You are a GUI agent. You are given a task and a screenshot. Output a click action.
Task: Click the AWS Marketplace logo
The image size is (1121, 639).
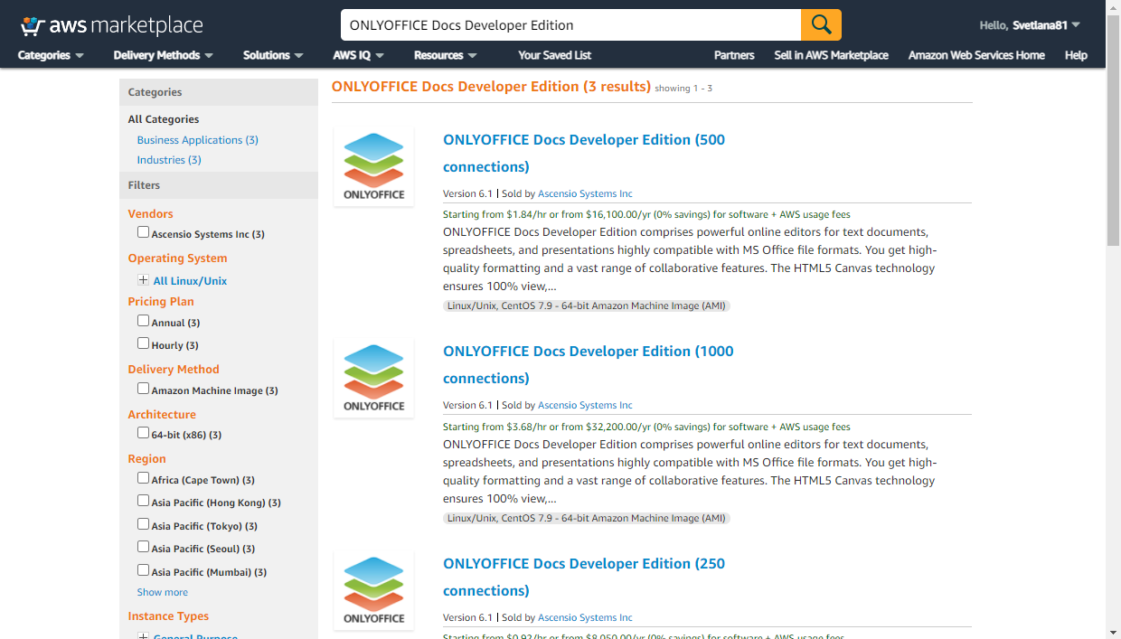point(111,25)
